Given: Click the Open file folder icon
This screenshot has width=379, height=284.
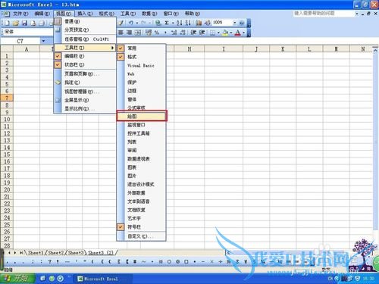Looking at the screenshot, I should [x=16, y=23].
